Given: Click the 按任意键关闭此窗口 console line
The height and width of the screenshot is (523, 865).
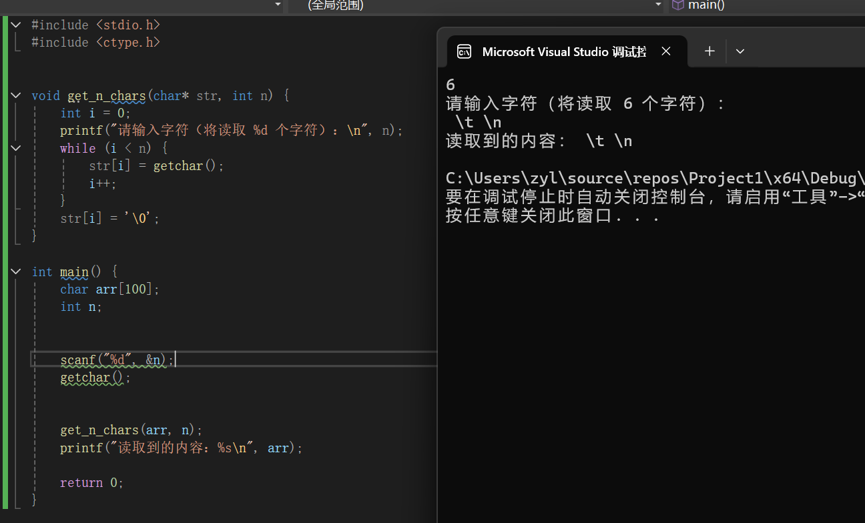Looking at the screenshot, I should click(x=553, y=216).
